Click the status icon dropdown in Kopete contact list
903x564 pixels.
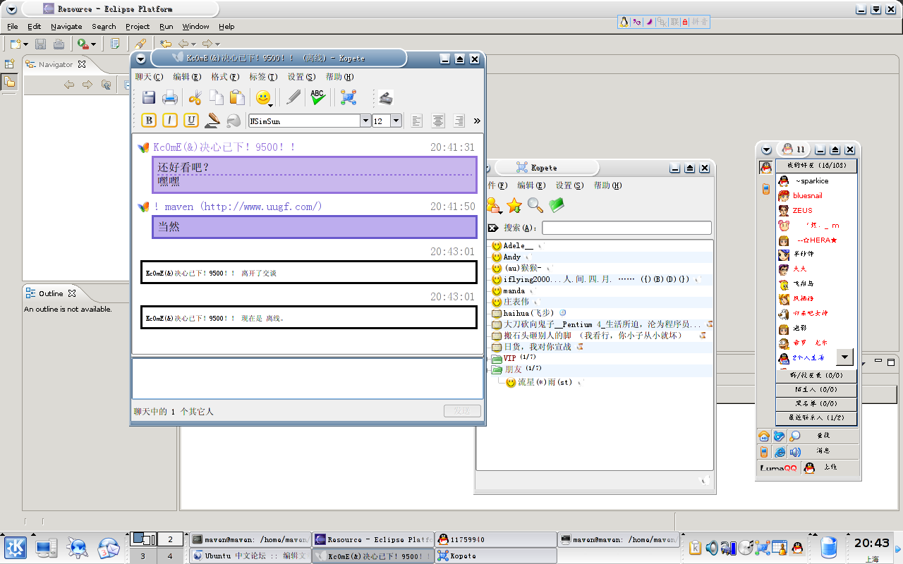494,205
